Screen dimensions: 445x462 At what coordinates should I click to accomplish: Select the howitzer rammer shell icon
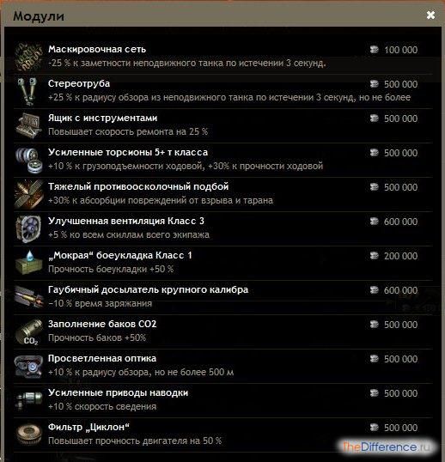pos(28,297)
